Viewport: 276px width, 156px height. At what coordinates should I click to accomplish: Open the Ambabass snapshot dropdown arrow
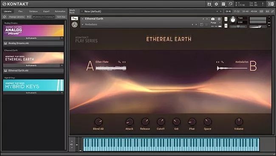[x=82, y=25]
